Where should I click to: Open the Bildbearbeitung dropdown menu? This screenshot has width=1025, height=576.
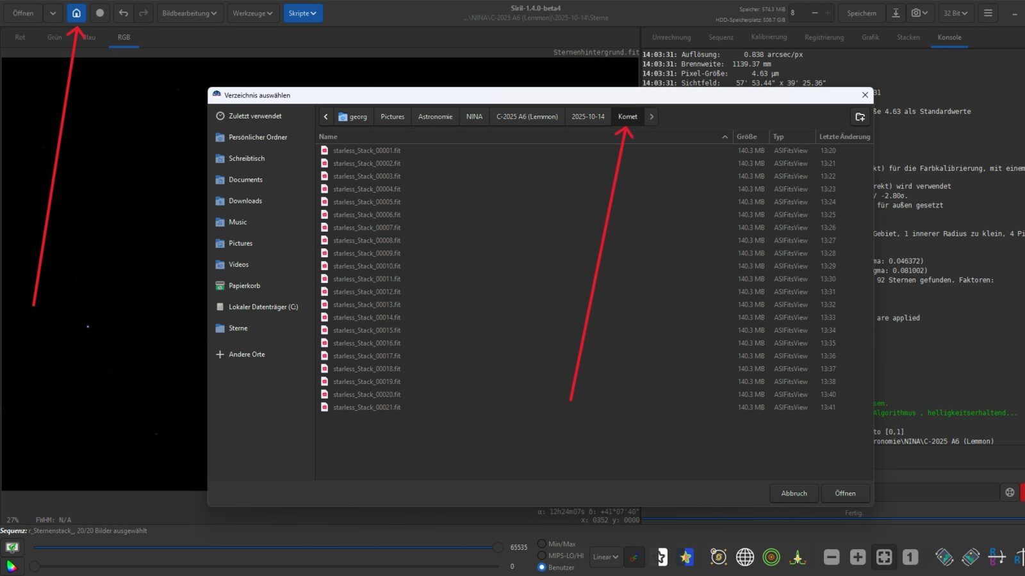pyautogui.click(x=189, y=13)
